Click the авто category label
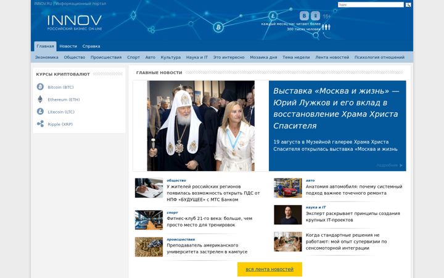The image size is (444, 278). [x=310, y=180]
